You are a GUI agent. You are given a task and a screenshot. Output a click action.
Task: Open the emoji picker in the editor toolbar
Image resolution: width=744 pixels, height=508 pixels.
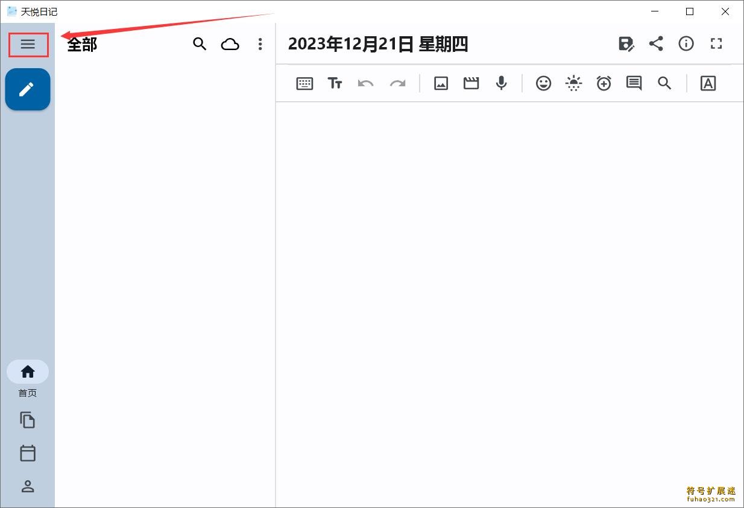pyautogui.click(x=543, y=83)
